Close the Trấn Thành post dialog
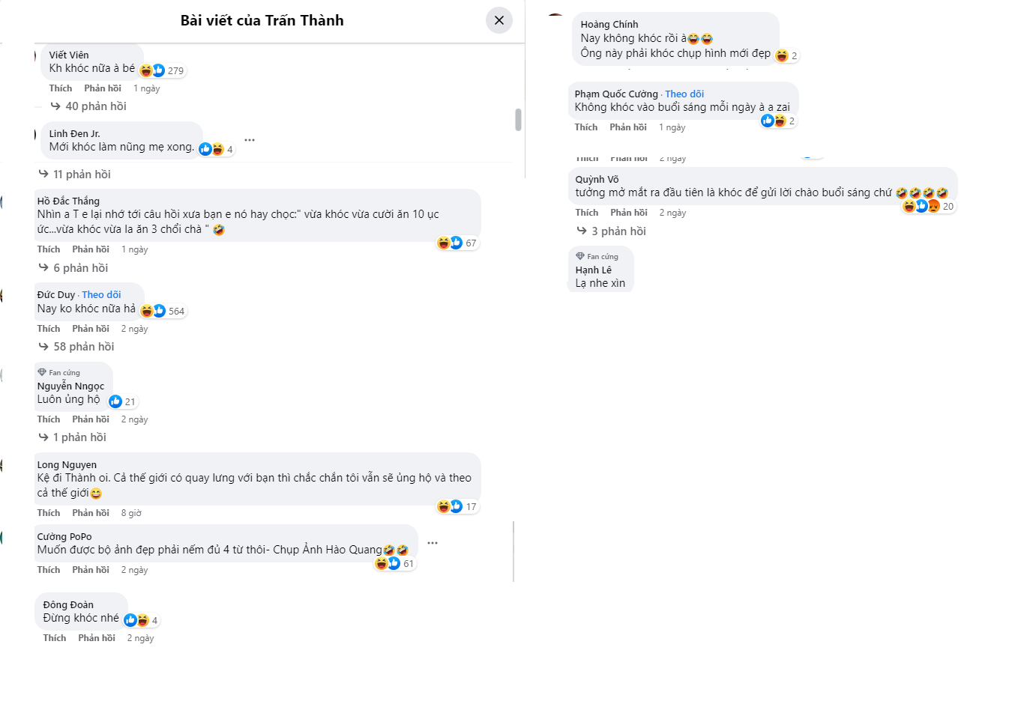Image resolution: width=1015 pixels, height=701 pixels. pyautogui.click(x=499, y=20)
